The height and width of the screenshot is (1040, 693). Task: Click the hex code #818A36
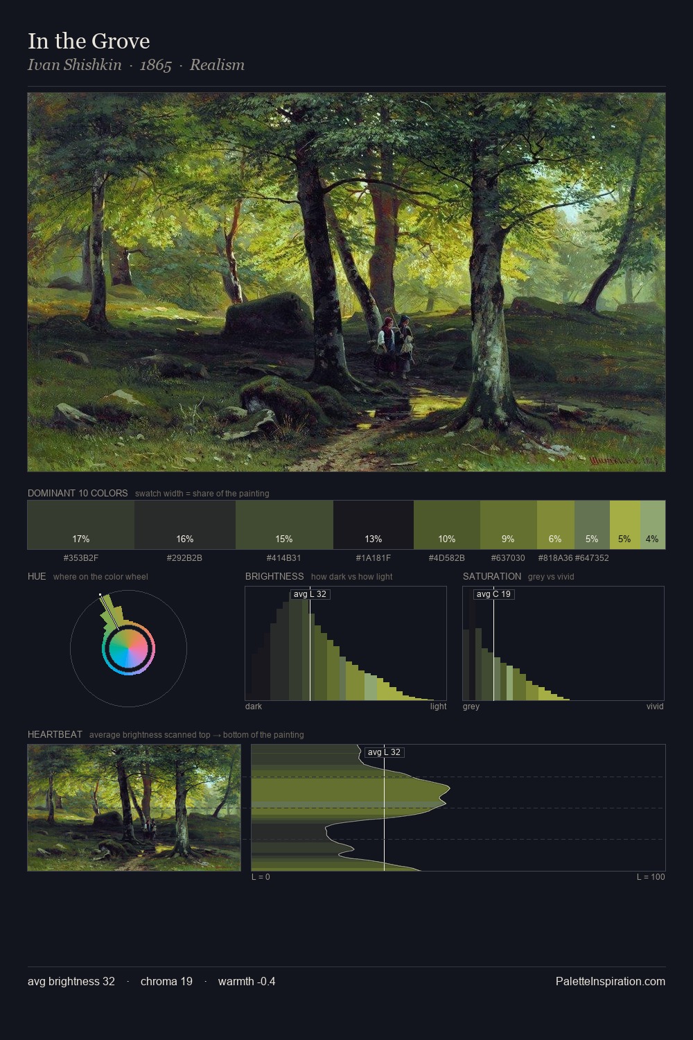tap(556, 558)
